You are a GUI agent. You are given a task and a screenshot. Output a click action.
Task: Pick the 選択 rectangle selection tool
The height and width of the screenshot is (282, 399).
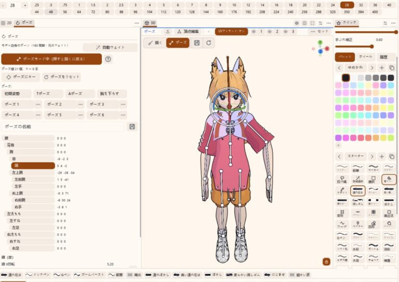tap(373, 180)
